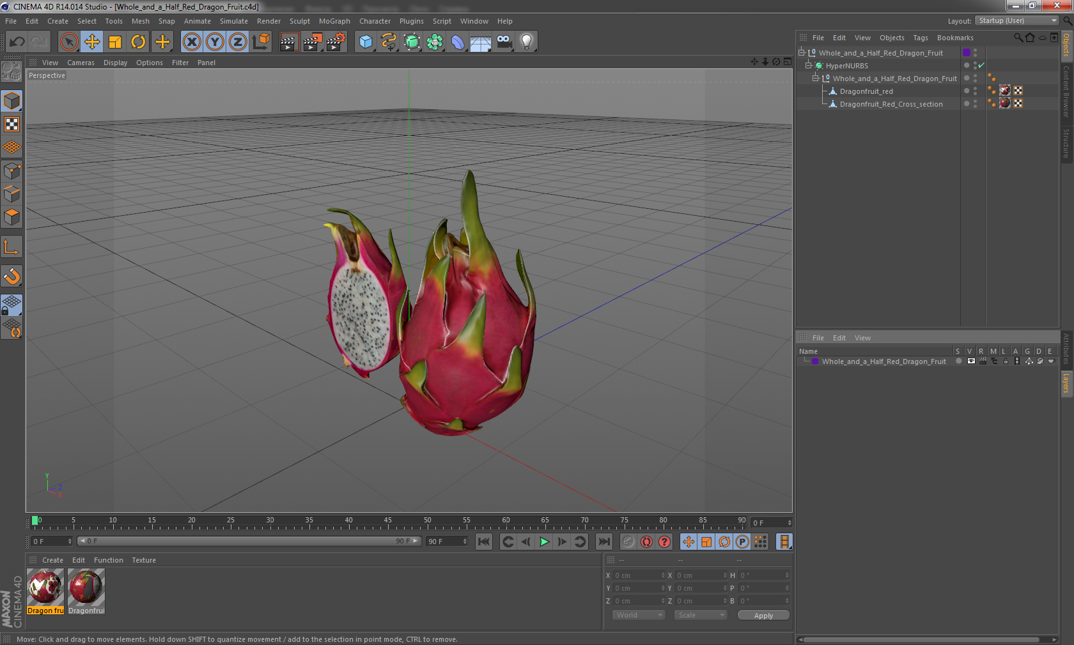Toggle the Locked Workplane icon

pyautogui.click(x=12, y=305)
